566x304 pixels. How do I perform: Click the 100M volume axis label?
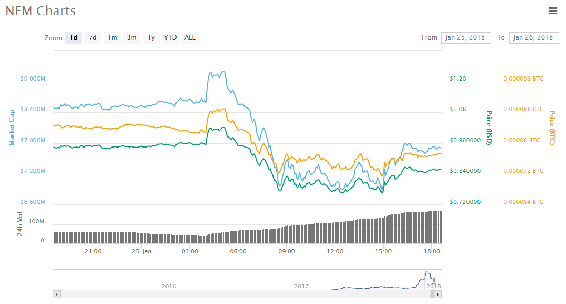(x=36, y=222)
